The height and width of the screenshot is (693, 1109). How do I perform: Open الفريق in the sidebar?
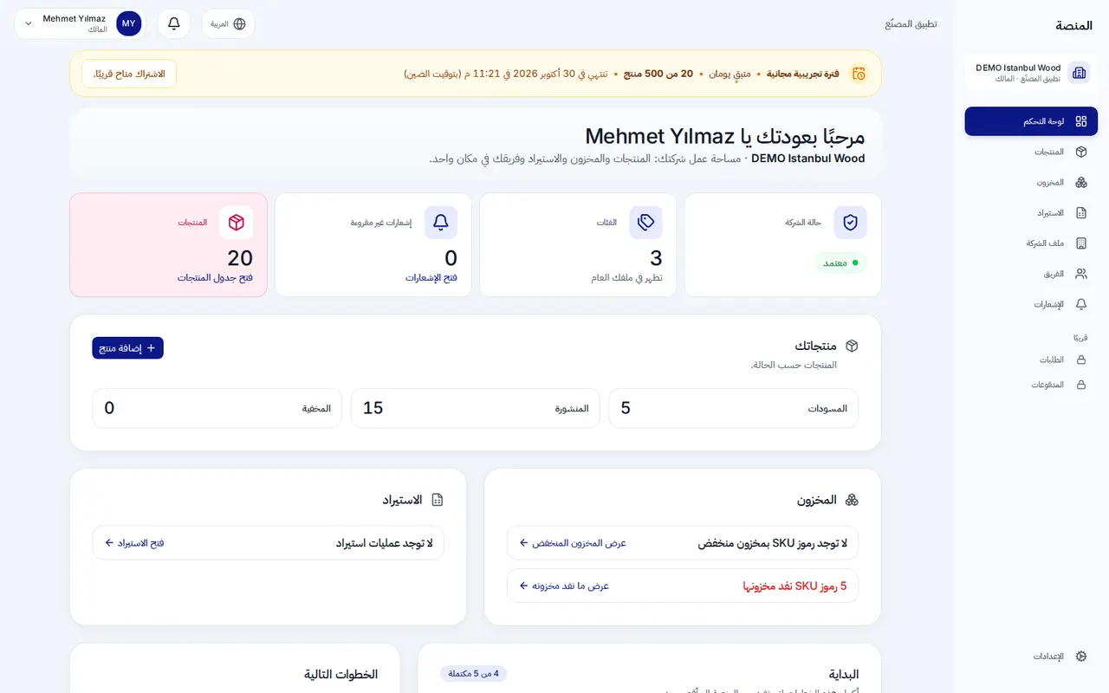pyautogui.click(x=1031, y=274)
